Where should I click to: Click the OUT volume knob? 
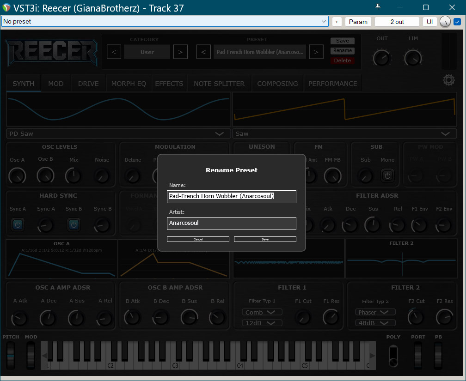pos(381,58)
